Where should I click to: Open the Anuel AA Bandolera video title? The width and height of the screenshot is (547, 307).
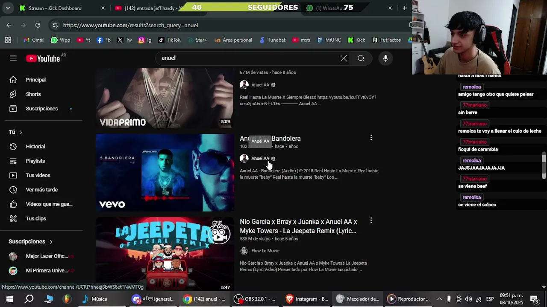270,139
